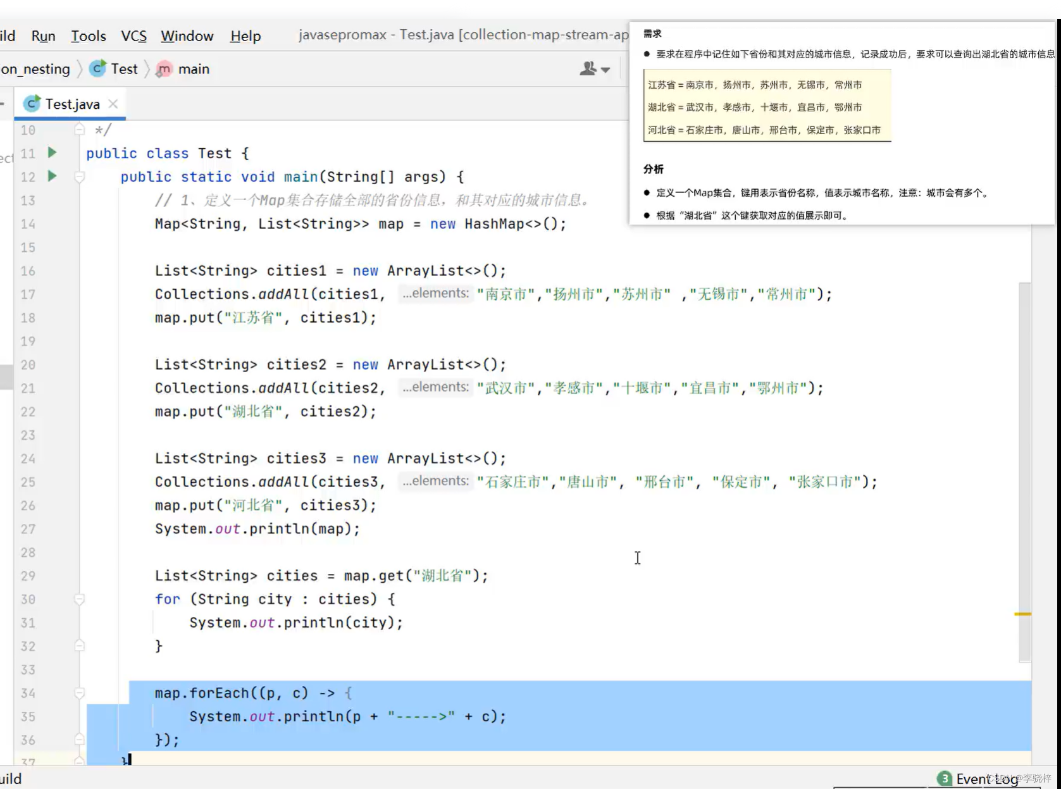
Task: Collapse the forEach lambda fold at line 34
Action: [x=79, y=693]
